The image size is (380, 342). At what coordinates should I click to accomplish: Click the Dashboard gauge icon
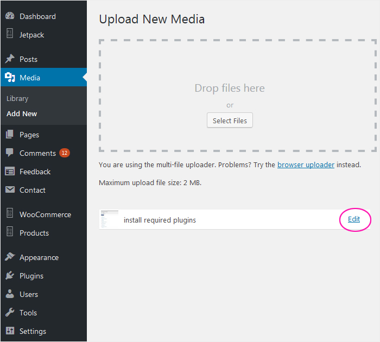point(10,16)
